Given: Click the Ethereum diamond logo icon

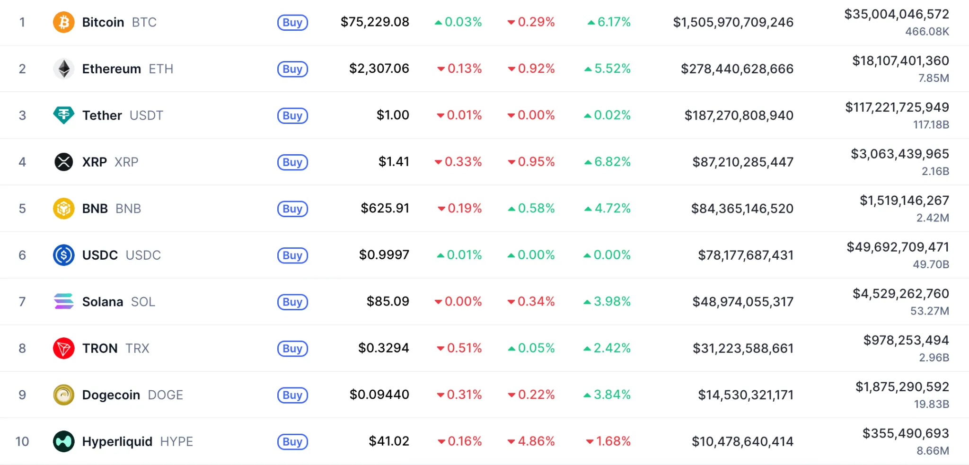Looking at the screenshot, I should 63,69.
